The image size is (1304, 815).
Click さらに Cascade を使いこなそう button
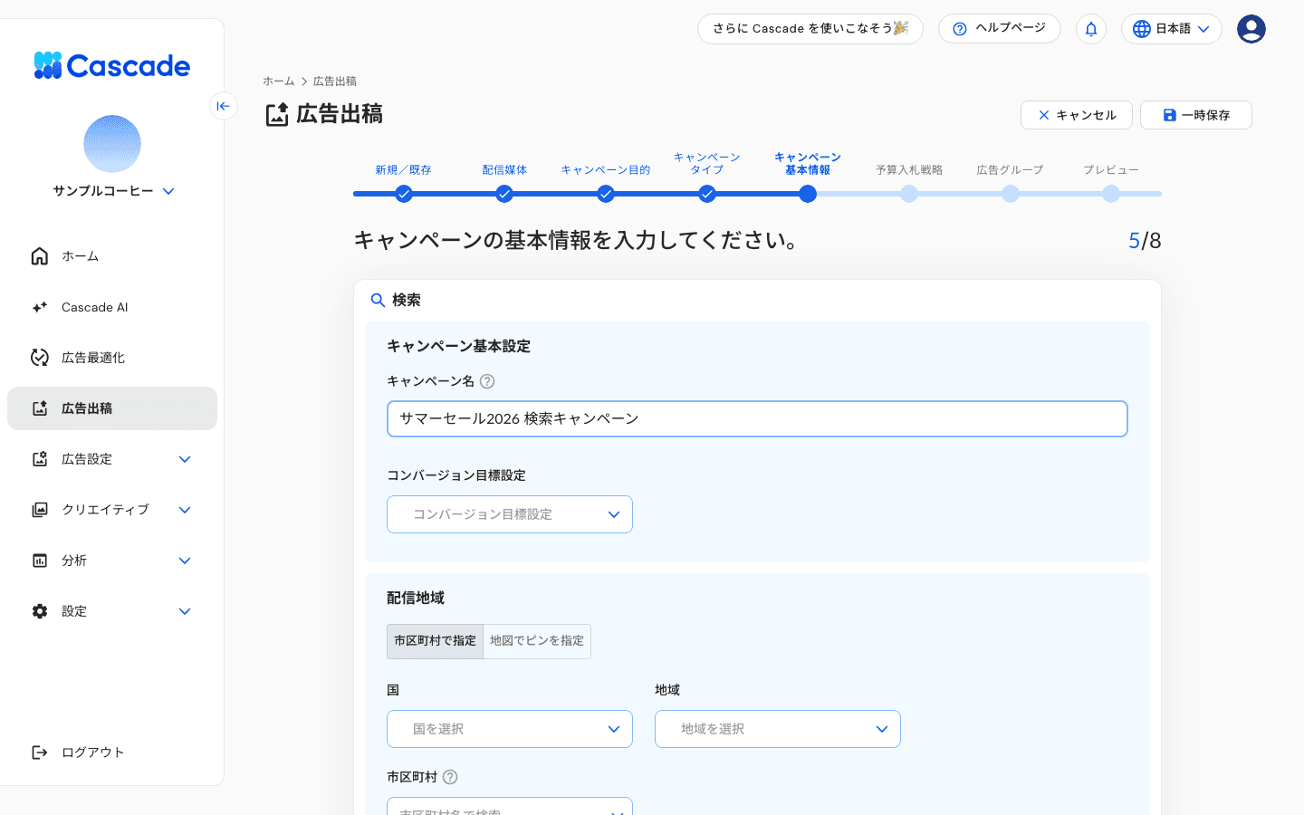tap(810, 29)
